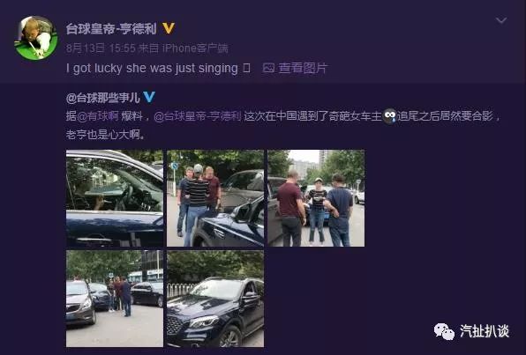The height and width of the screenshot is (355, 526).
Task: Open the 台球皇帝-亨德利 username link
Action: click(111, 29)
